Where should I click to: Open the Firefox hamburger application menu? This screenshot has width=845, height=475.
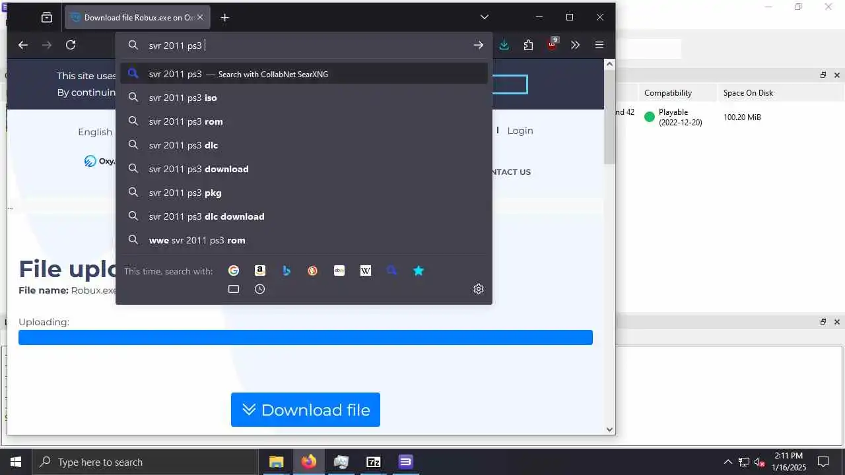[x=599, y=45]
